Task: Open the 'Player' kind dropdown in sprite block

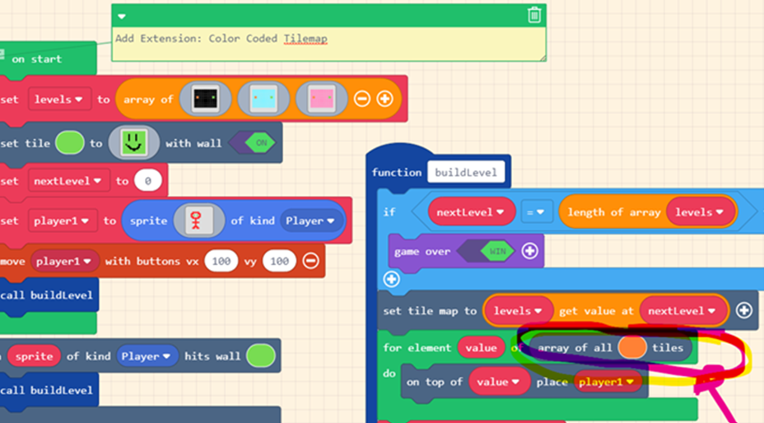Action: coord(310,221)
